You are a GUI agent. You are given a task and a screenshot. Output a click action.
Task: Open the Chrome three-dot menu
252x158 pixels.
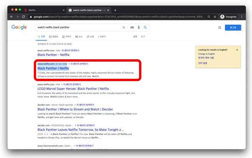click(x=242, y=17)
